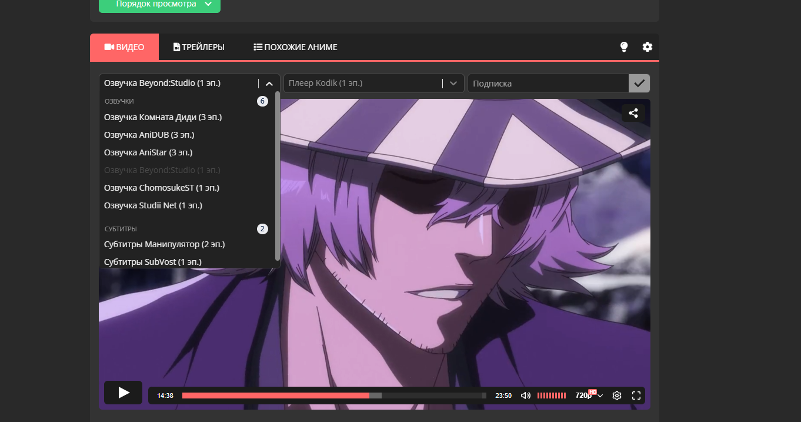Click the dropdown list scrollbar
The image size is (801, 422).
[278, 175]
